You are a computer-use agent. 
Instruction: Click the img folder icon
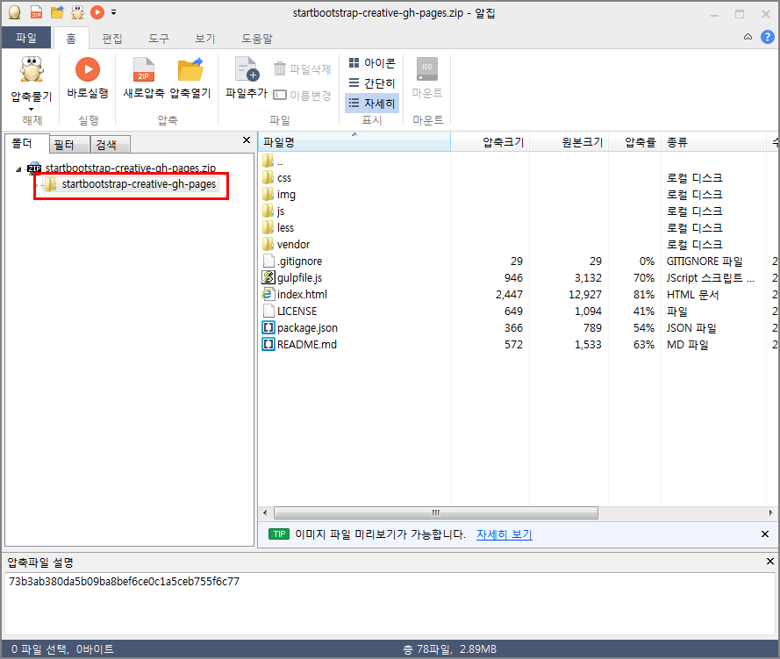[268, 194]
